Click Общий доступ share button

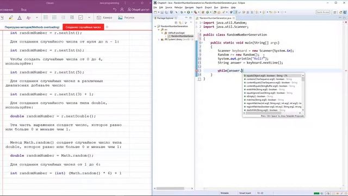click(x=138, y=10)
